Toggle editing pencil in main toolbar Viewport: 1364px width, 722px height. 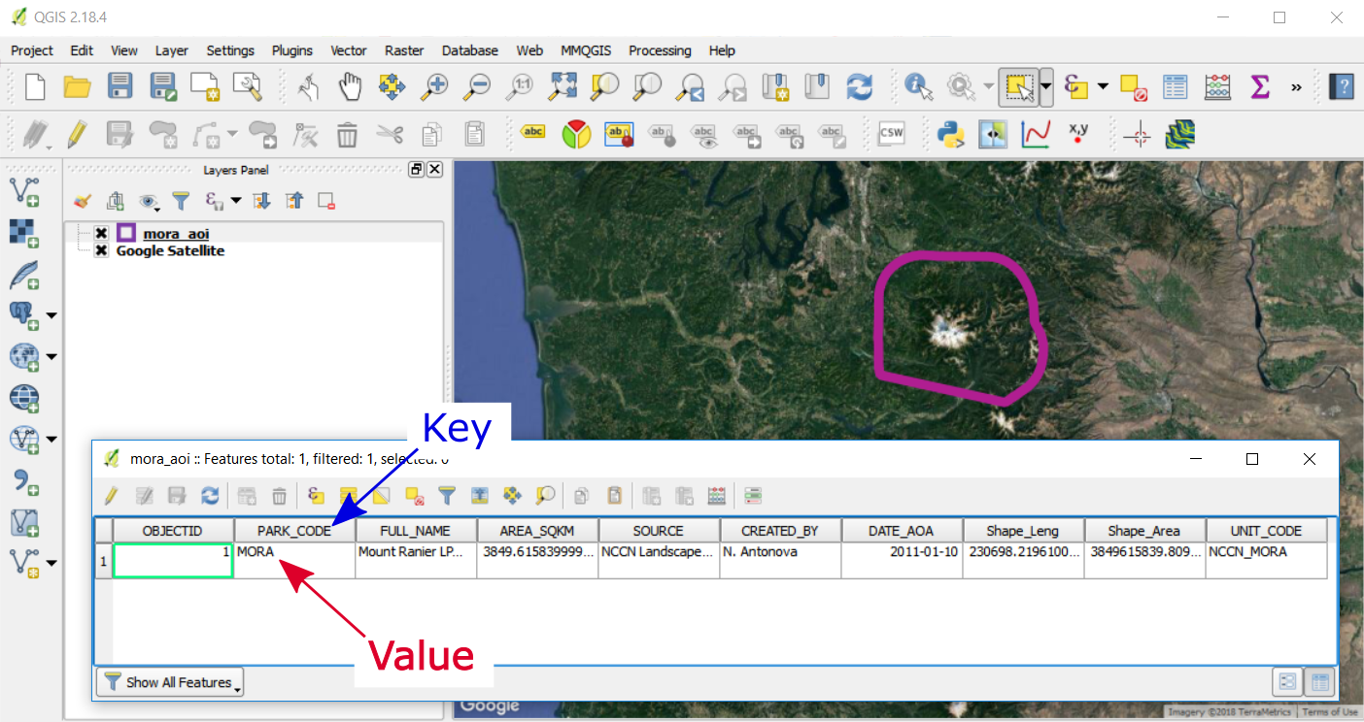[x=77, y=134]
